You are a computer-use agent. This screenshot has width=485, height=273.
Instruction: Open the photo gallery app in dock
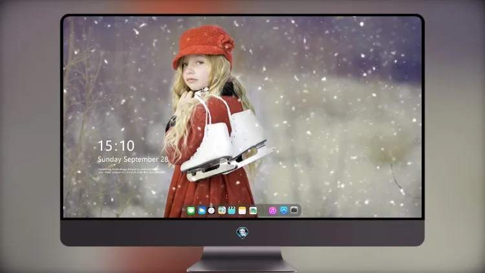pyautogui.click(x=253, y=211)
